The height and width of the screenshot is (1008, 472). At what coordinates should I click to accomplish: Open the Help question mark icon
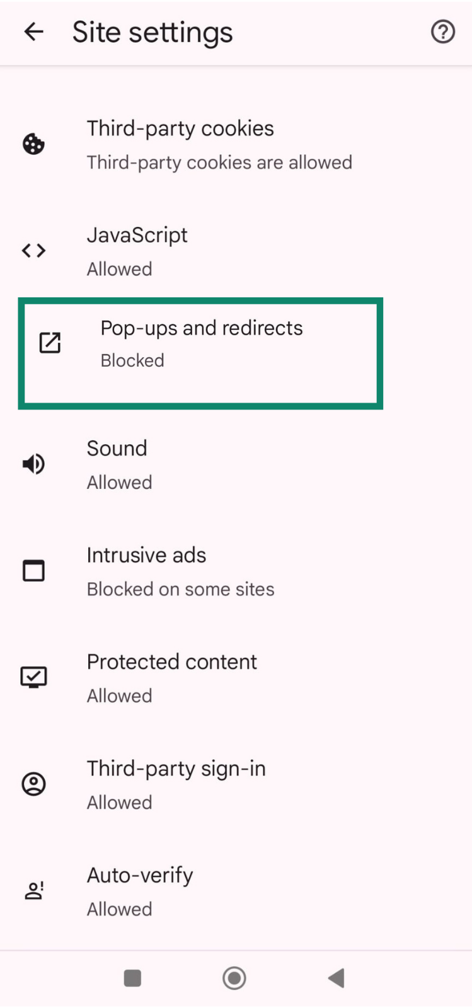tap(442, 31)
